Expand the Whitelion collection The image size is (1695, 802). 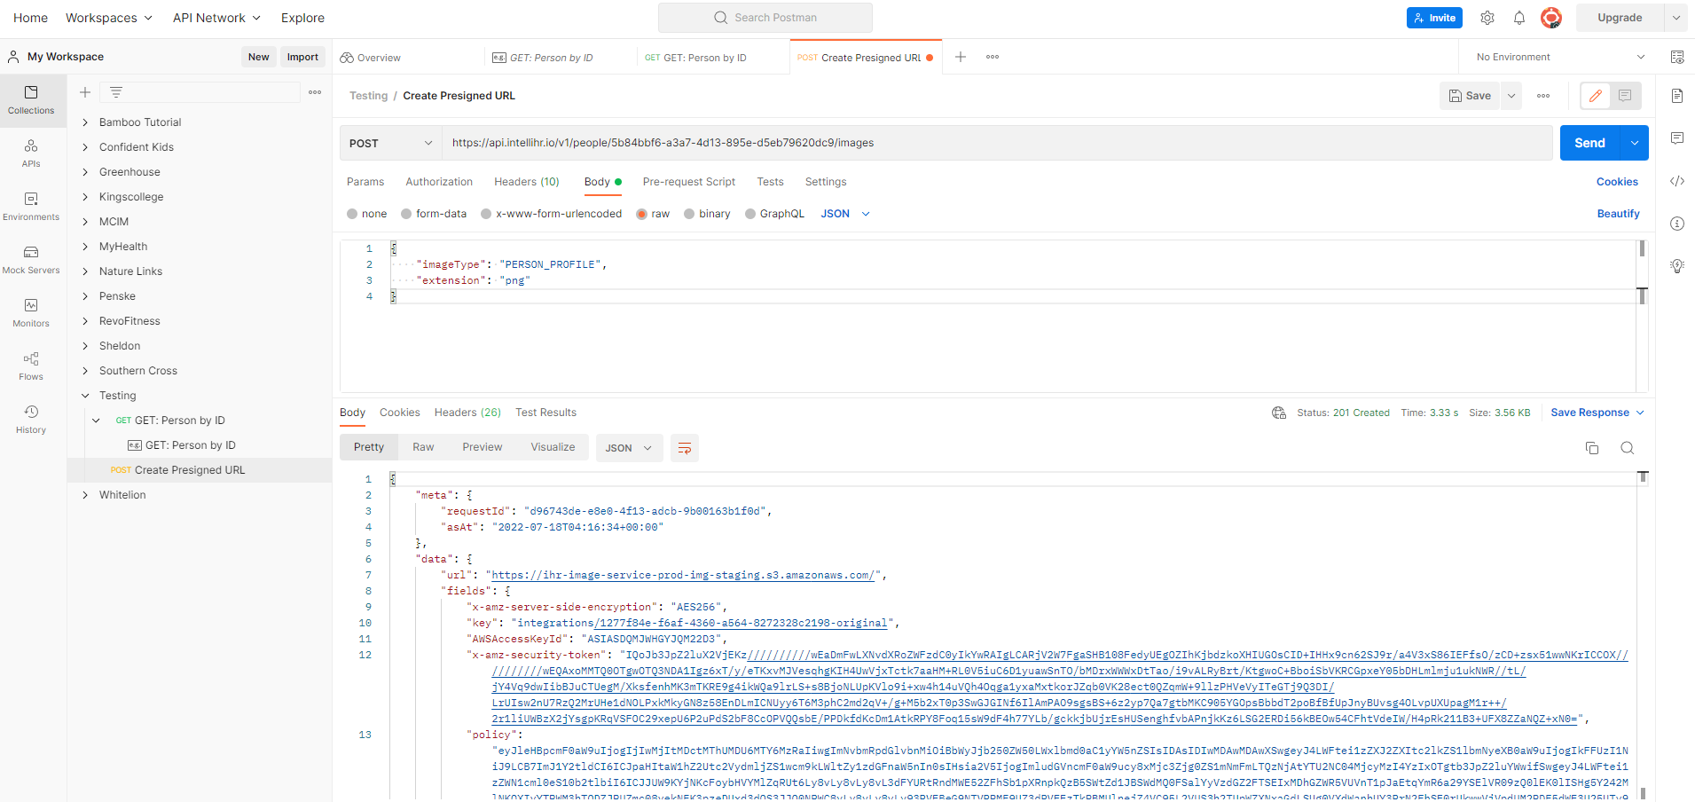point(85,495)
